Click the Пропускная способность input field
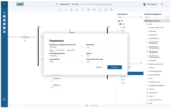This screenshot has width=171, height=109. coord(103,62)
